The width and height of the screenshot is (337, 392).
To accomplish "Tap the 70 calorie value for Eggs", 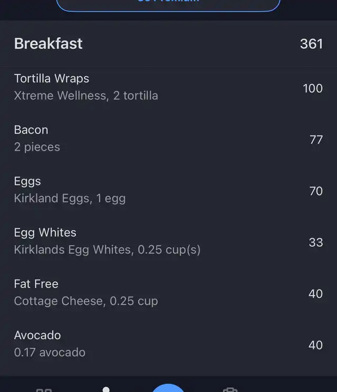I will pos(316,191).
